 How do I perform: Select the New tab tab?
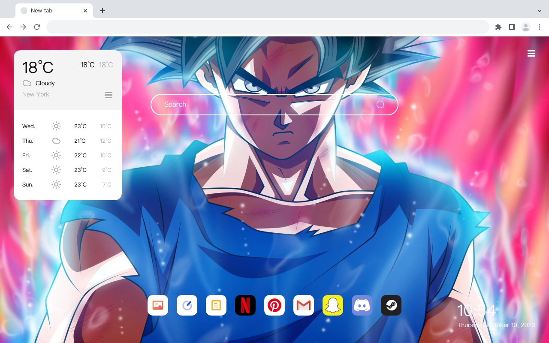(54, 11)
